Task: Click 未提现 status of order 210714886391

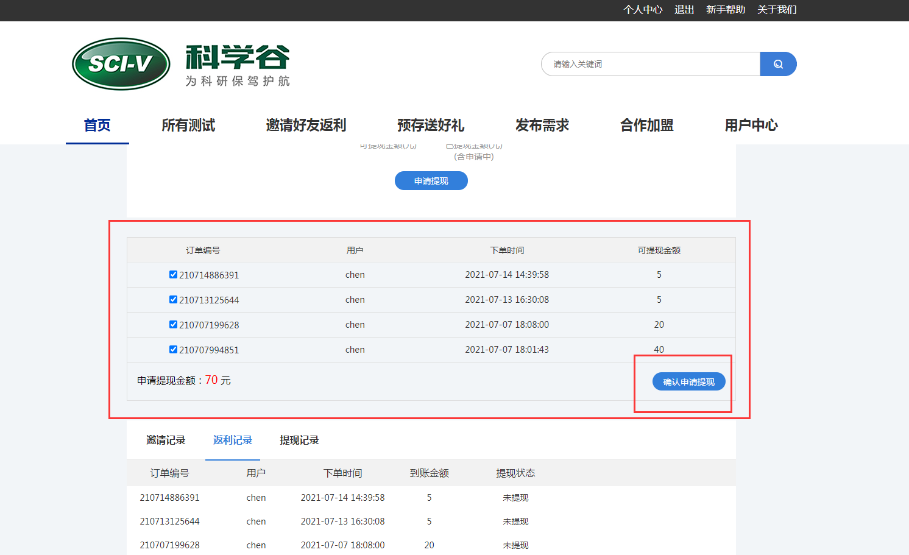Action: coord(515,498)
